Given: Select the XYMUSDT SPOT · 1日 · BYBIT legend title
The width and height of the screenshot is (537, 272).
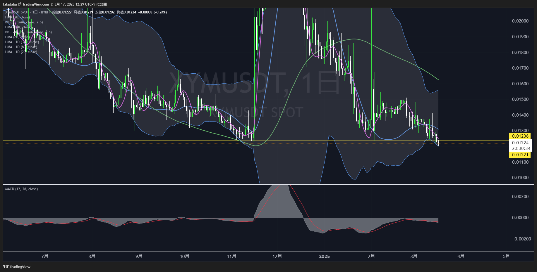Looking at the screenshot, I should click(28, 12).
